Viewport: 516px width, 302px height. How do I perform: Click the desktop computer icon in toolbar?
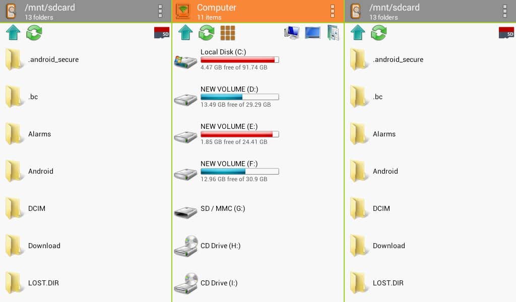click(292, 33)
